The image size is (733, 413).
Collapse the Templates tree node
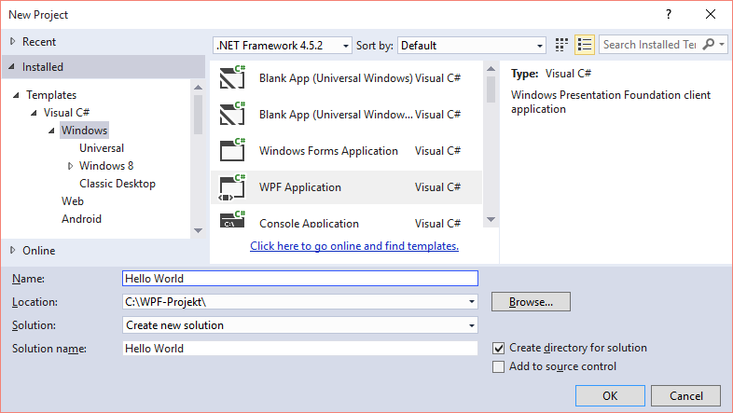click(17, 95)
